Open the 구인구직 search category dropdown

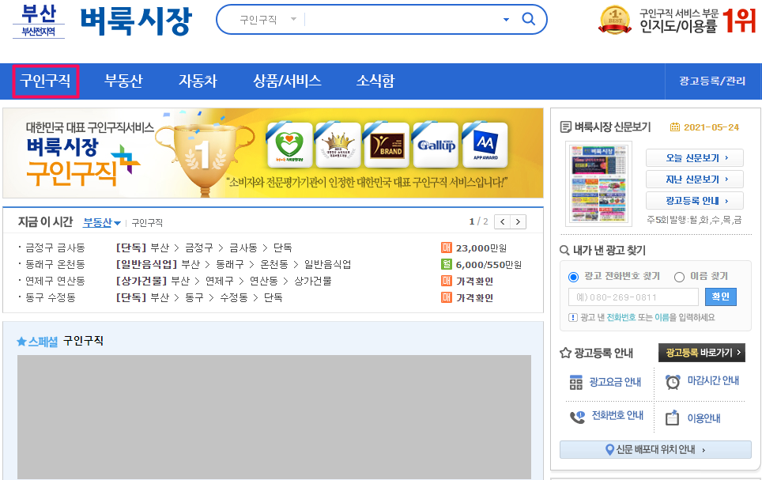[268, 20]
